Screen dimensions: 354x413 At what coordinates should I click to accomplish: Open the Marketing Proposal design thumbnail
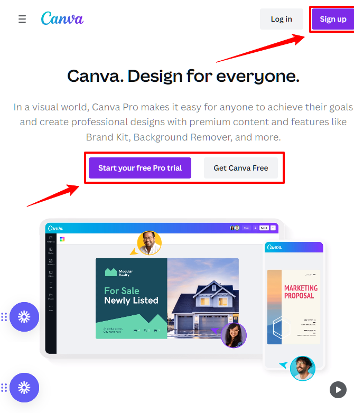coord(294,307)
